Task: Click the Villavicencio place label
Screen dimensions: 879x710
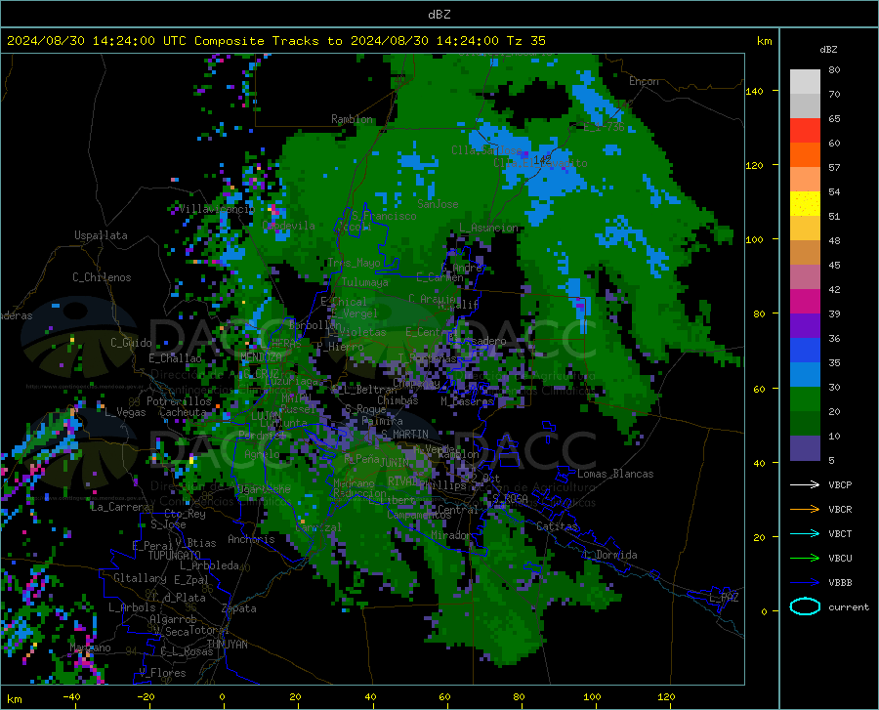Action: [x=217, y=209]
